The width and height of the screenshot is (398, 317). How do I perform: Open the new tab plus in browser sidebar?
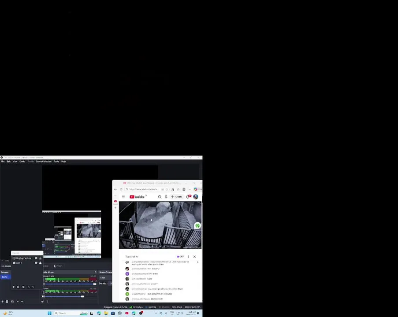(115, 208)
